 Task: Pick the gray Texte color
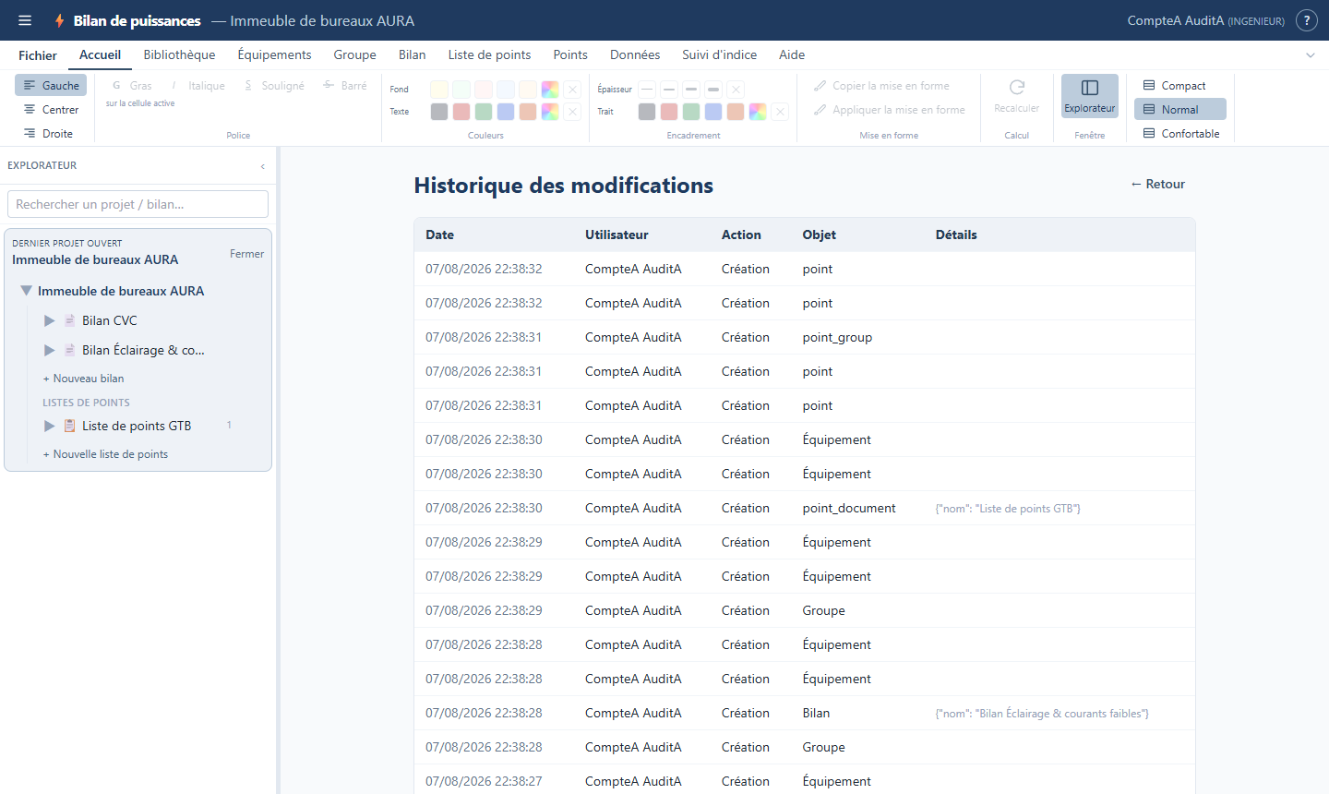[x=439, y=112]
